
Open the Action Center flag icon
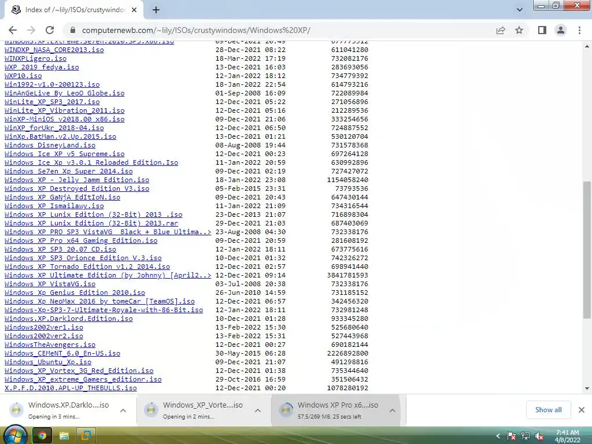click(511, 436)
